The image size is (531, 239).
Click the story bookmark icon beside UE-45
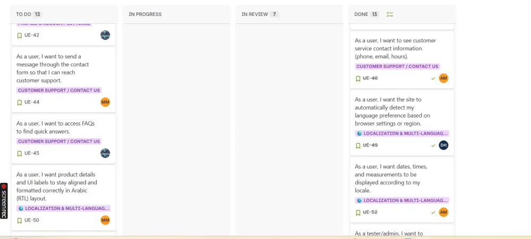(19, 154)
